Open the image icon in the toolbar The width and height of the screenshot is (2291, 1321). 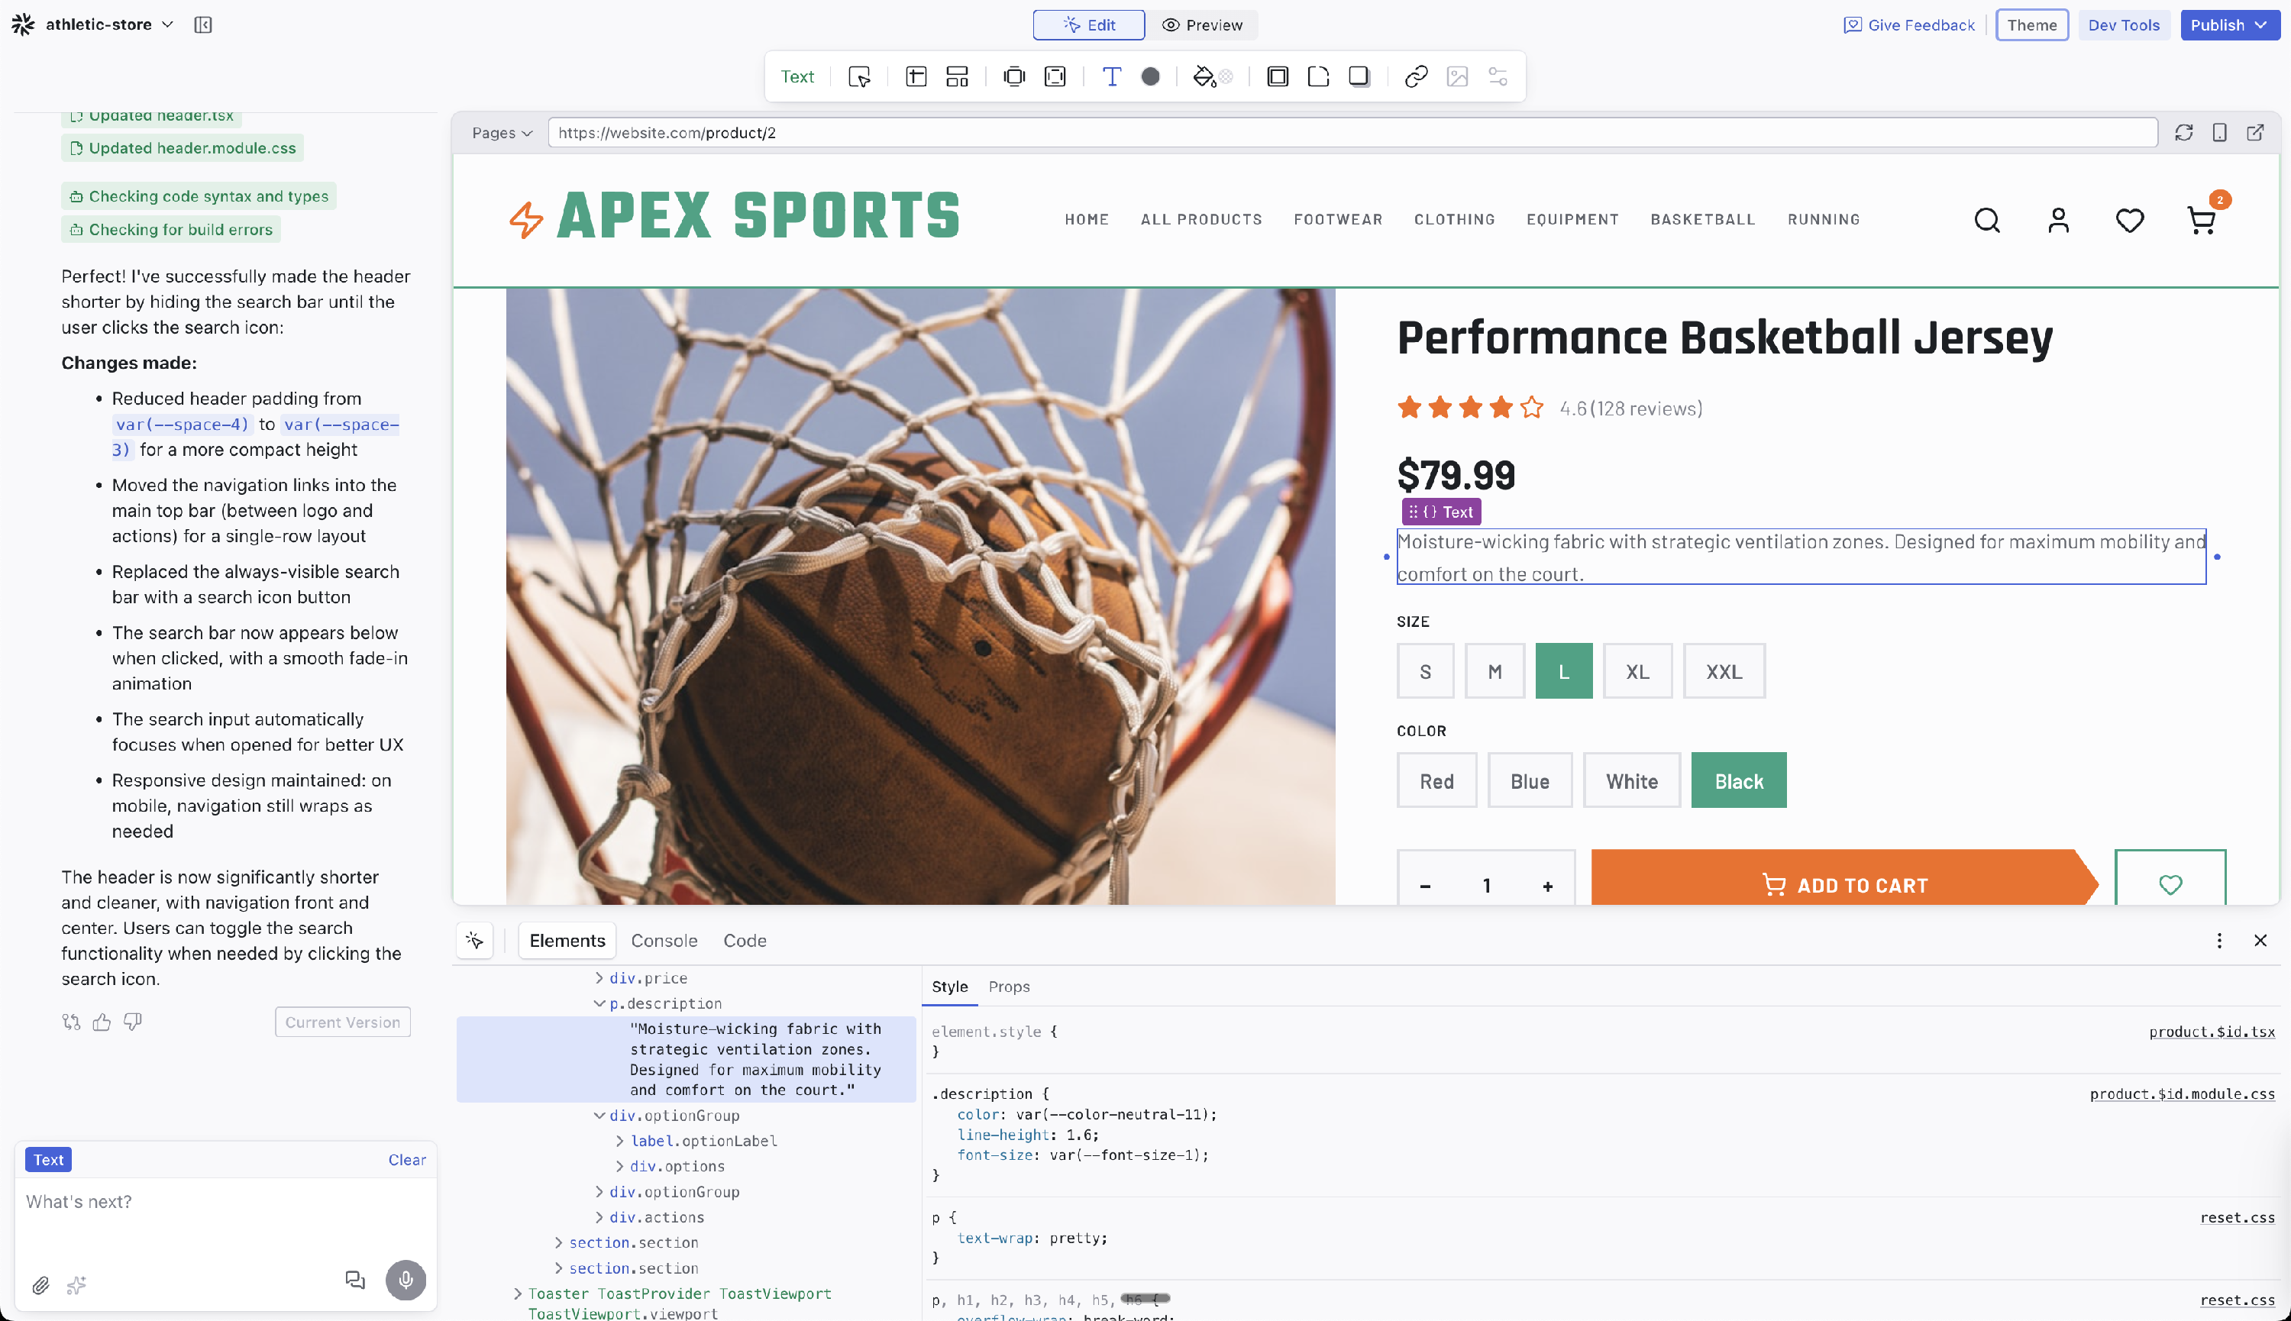pyautogui.click(x=1457, y=77)
